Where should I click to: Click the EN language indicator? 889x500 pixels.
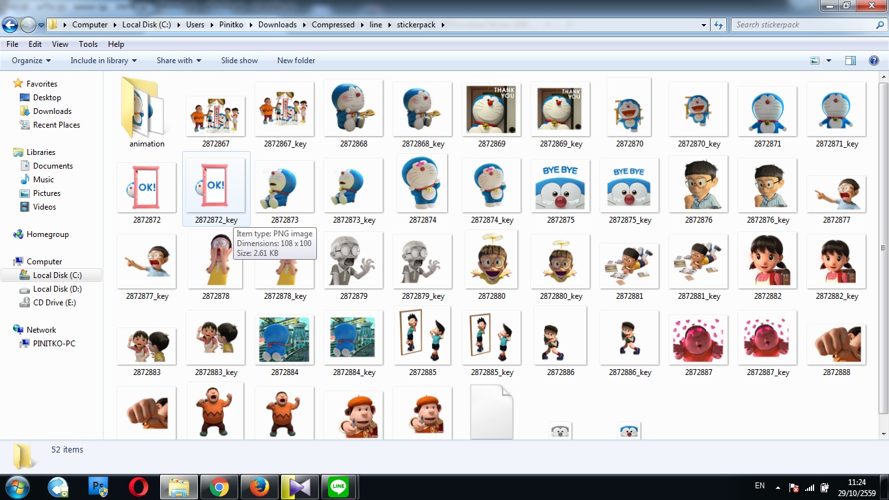click(x=759, y=486)
